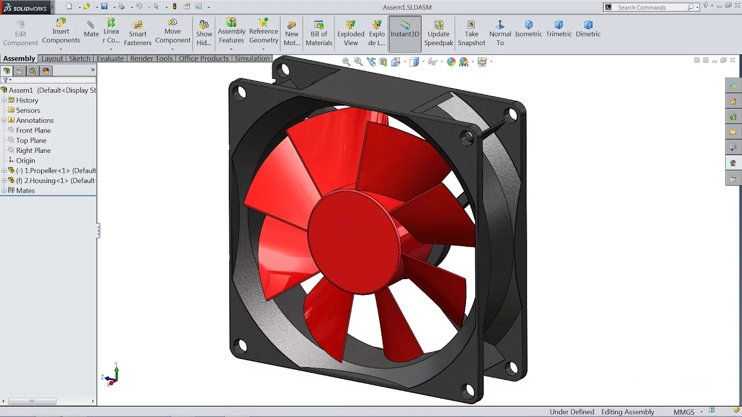This screenshot has height=417, width=742.
Task: Open Insert Components dropdown arrow
Action: coord(61,49)
